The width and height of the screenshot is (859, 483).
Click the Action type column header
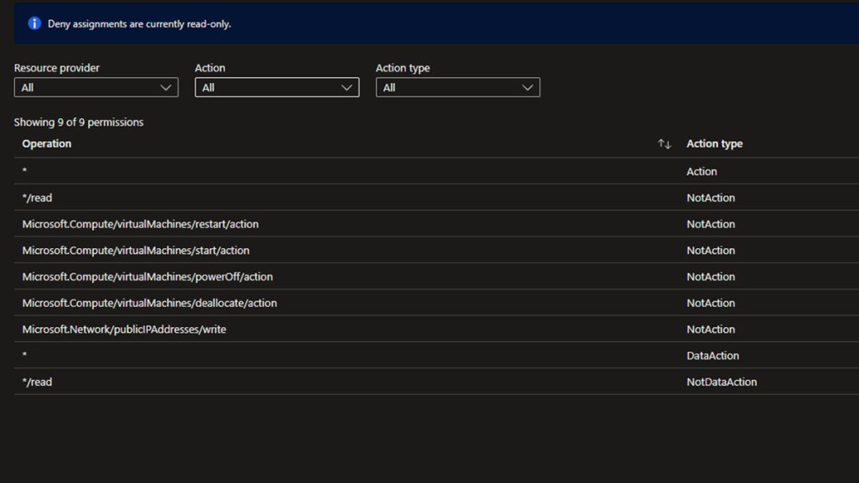(715, 143)
